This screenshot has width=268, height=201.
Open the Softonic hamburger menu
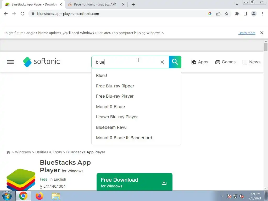pyautogui.click(x=10, y=62)
